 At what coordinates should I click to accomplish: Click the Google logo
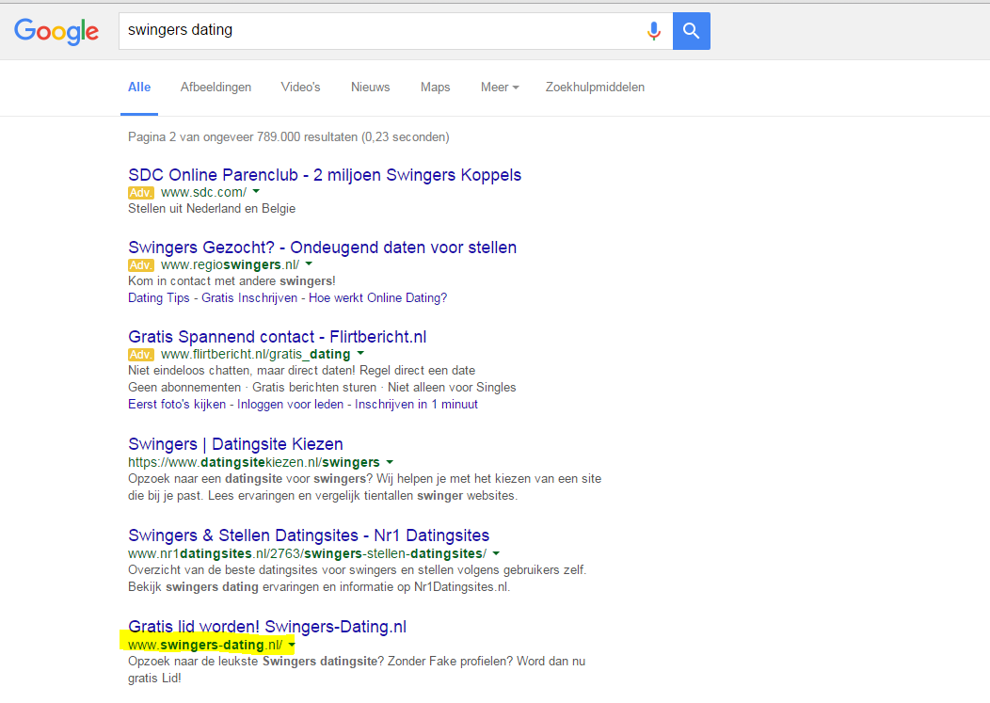pyautogui.click(x=56, y=31)
